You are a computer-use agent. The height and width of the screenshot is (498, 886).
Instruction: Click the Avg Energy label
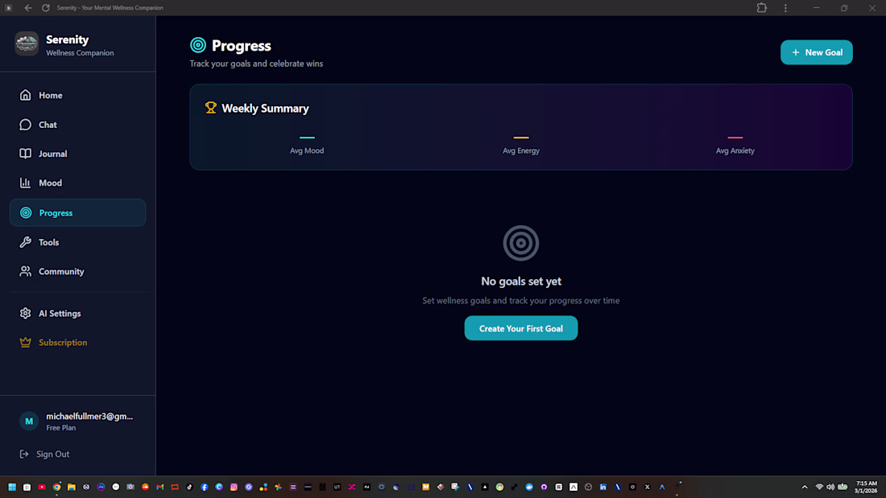point(521,150)
